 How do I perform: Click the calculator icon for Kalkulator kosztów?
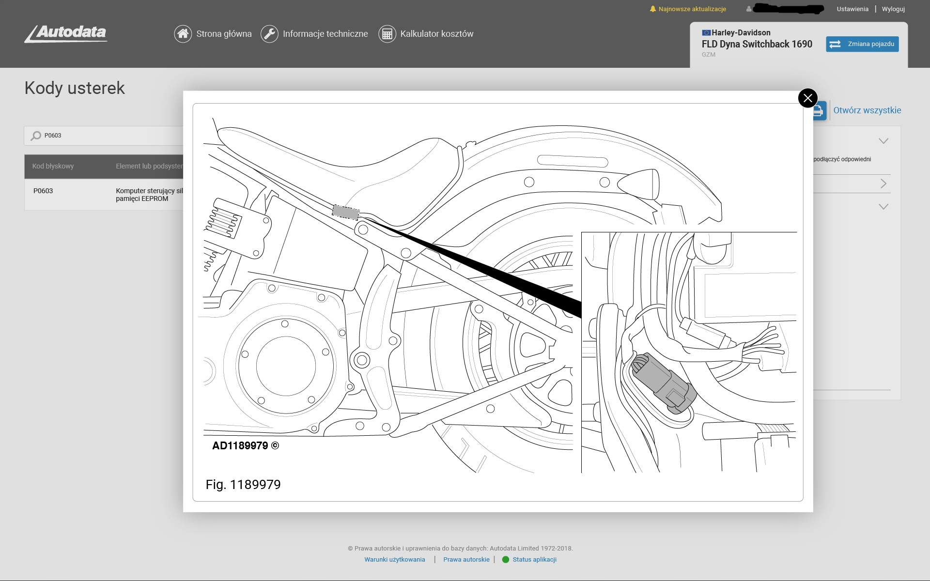(x=387, y=34)
